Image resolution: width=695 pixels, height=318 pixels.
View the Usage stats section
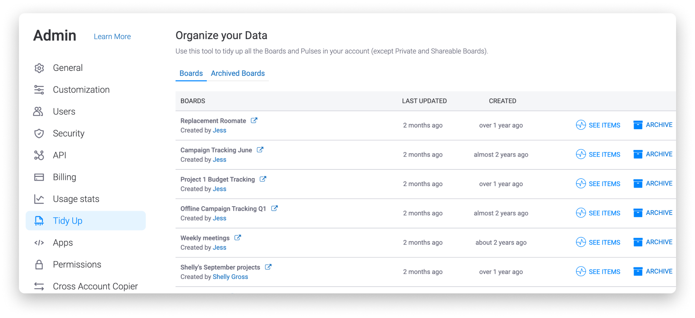click(76, 199)
